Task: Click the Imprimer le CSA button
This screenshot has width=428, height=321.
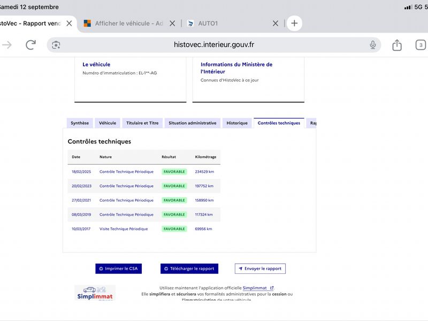Action: [x=118, y=269]
